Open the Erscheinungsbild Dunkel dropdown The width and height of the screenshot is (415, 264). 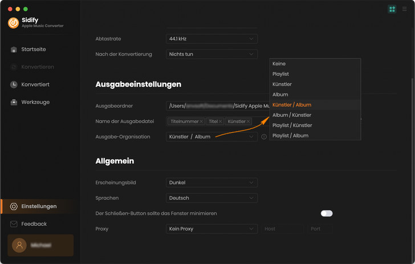pyautogui.click(x=211, y=182)
